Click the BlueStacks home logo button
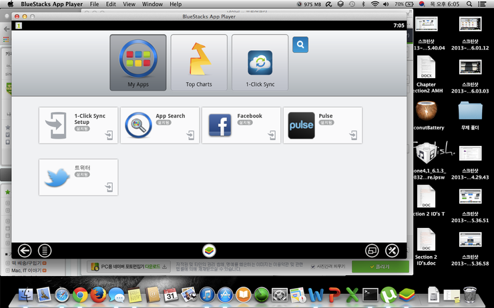 point(209,251)
